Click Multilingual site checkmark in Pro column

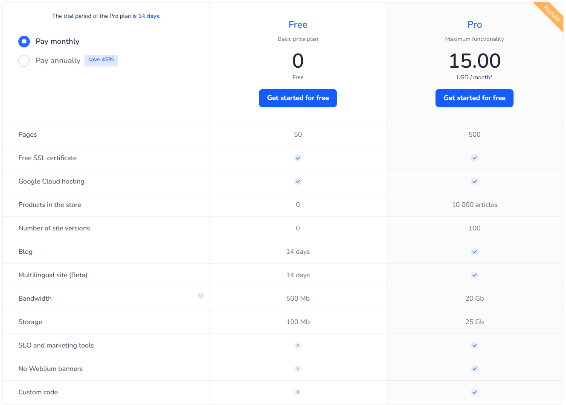(x=474, y=275)
